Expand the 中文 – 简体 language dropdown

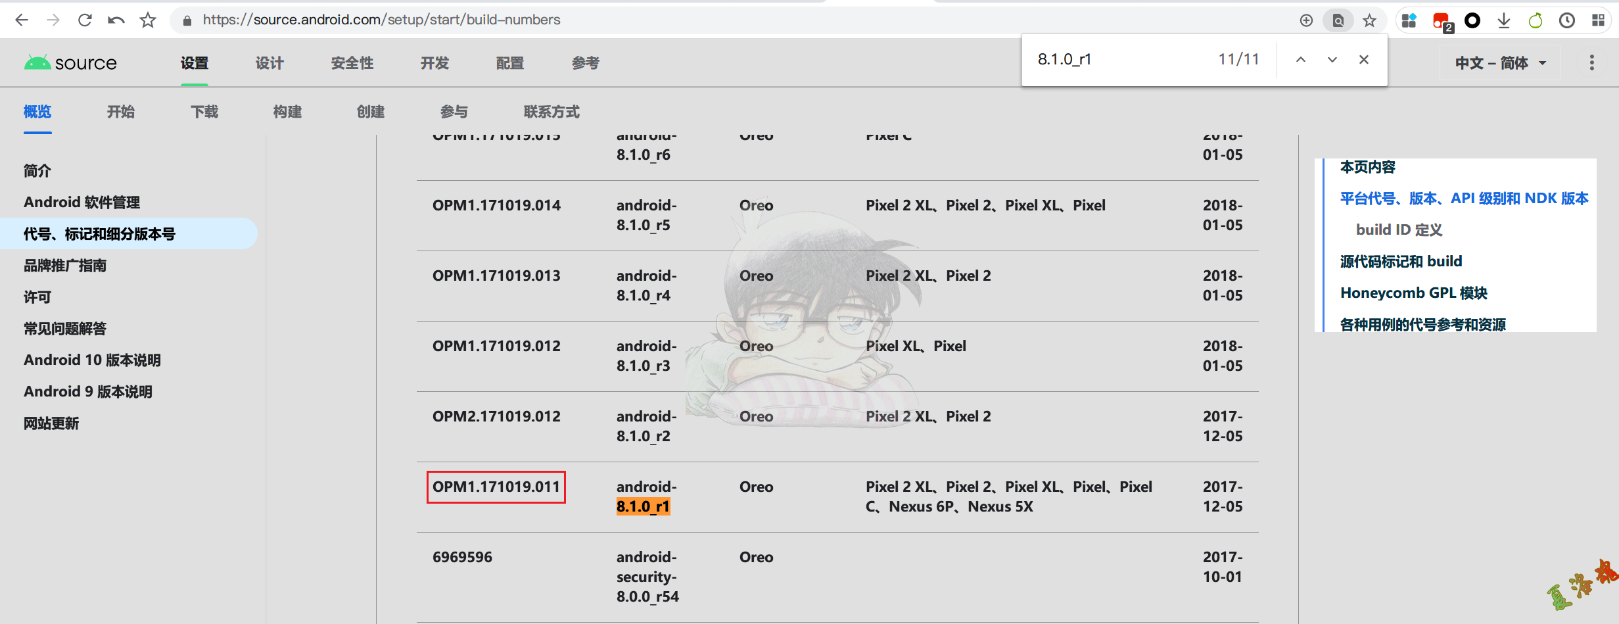(x=1499, y=63)
